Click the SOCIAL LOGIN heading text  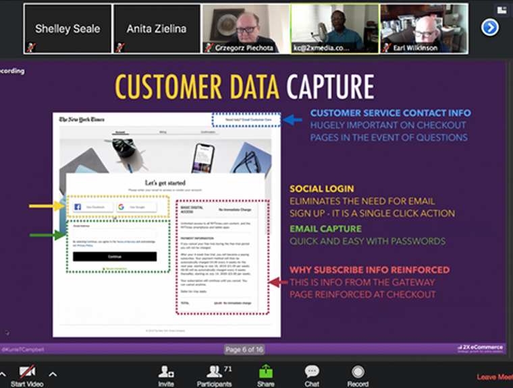(x=321, y=189)
